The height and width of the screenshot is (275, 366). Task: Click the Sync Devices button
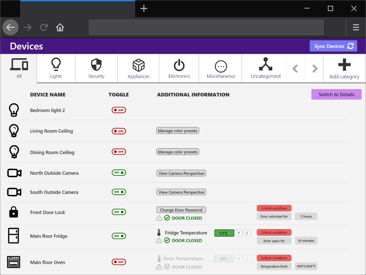tap(333, 46)
